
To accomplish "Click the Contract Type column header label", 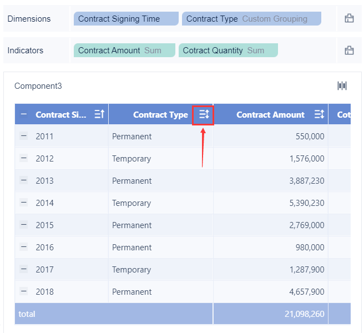I will click(160, 115).
